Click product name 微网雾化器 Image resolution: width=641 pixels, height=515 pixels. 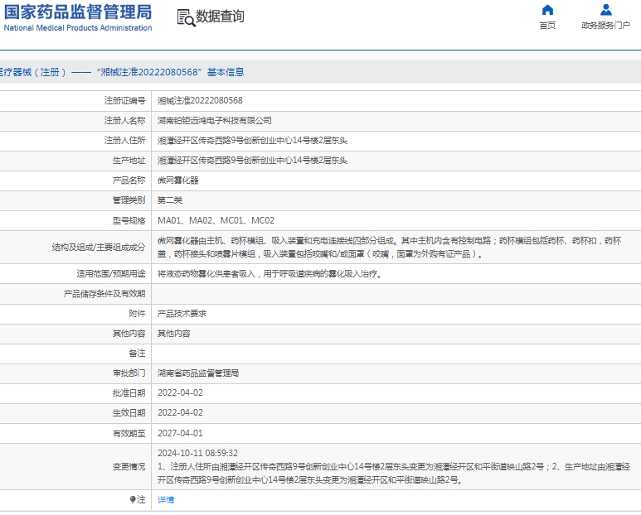[x=178, y=180]
